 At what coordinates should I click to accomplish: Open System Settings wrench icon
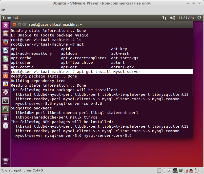tap(6, 92)
